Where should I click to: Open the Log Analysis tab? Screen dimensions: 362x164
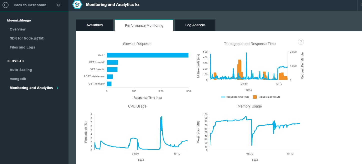[x=195, y=25]
